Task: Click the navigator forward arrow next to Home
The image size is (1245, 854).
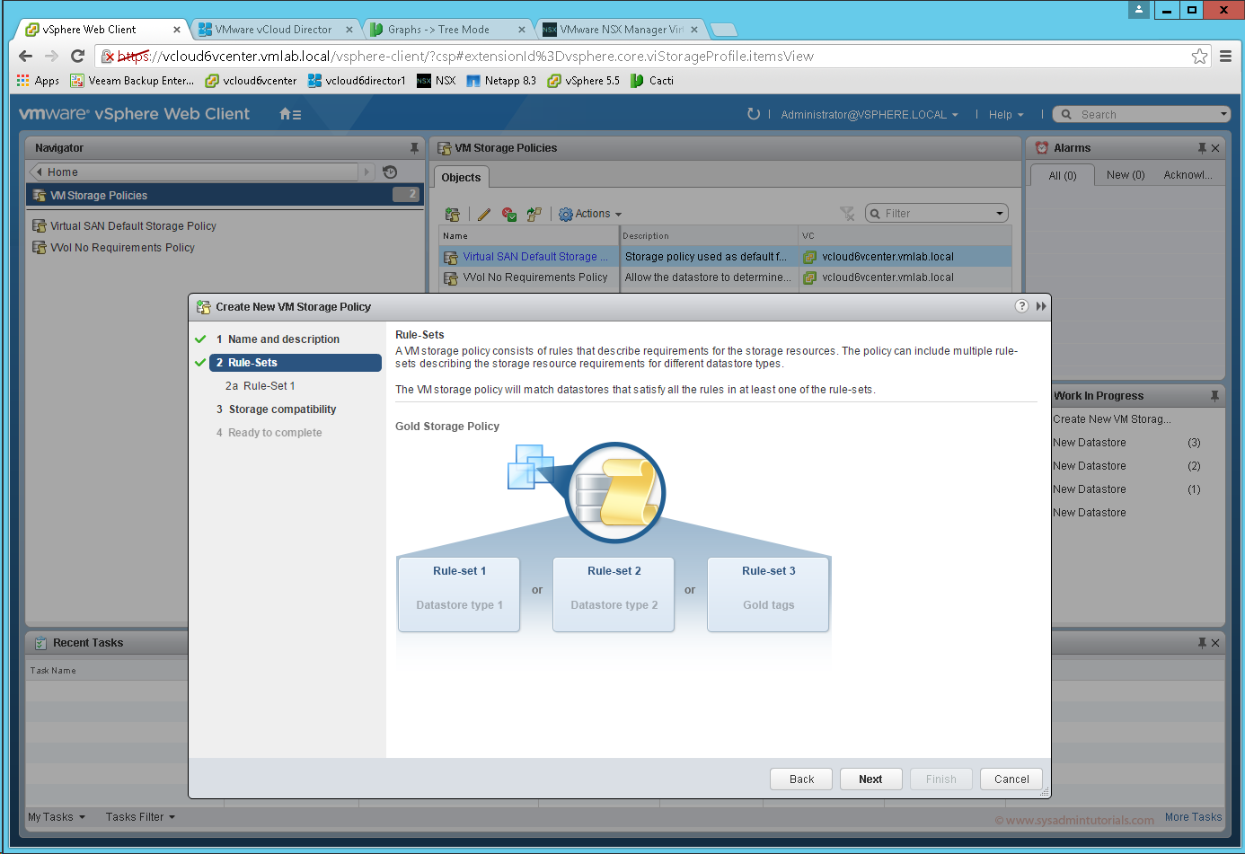Action: coord(366,172)
